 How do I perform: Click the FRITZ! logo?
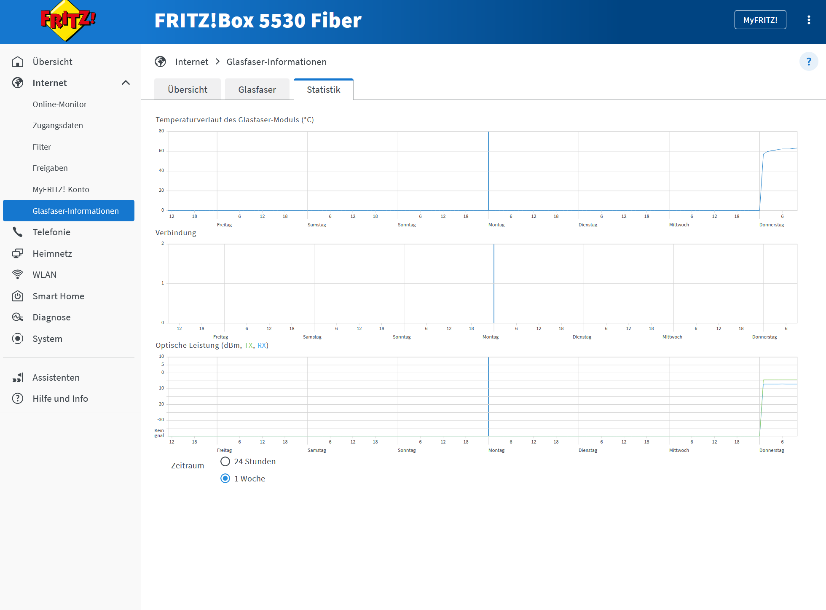click(x=68, y=21)
